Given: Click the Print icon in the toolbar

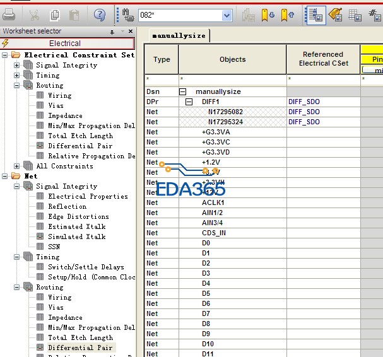Looking at the screenshot, I should tap(9, 15).
